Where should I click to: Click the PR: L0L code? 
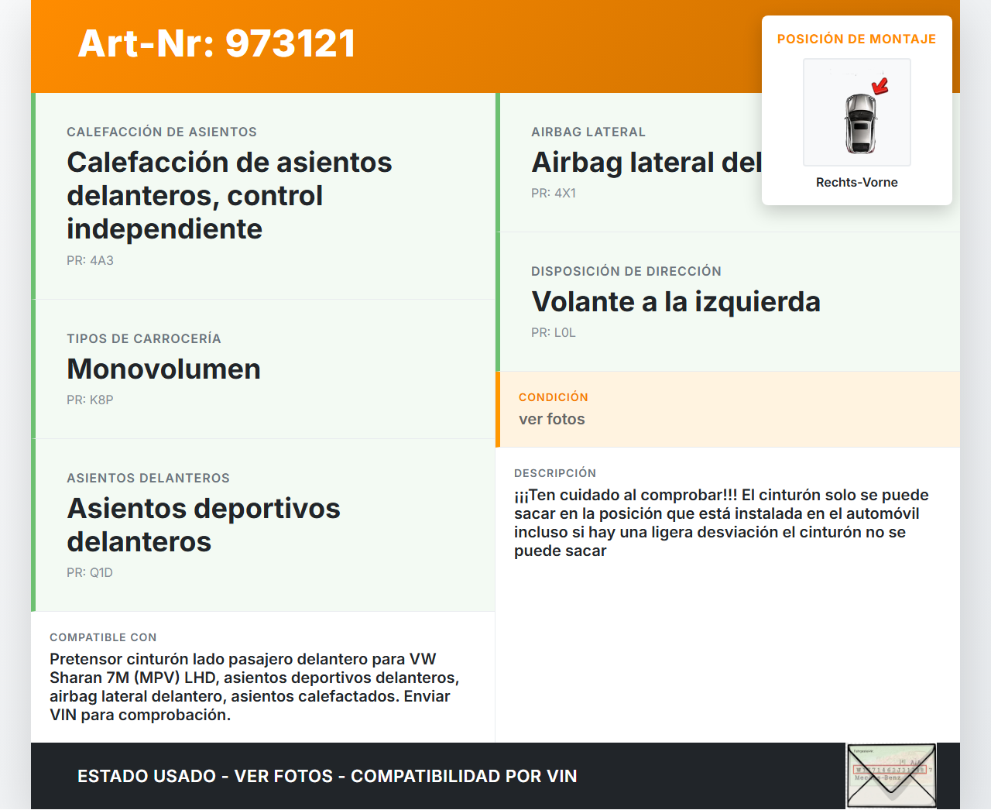coord(554,332)
